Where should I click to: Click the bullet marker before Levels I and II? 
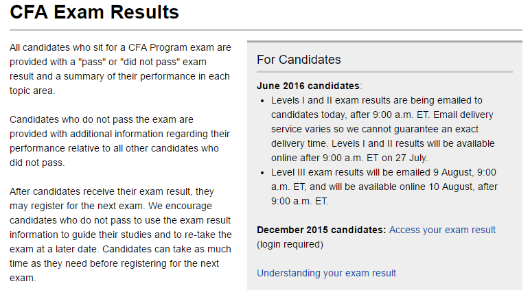[x=264, y=100]
